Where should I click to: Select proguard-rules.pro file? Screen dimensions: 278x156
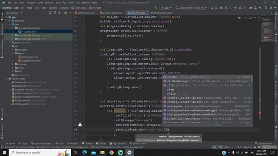[24, 90]
